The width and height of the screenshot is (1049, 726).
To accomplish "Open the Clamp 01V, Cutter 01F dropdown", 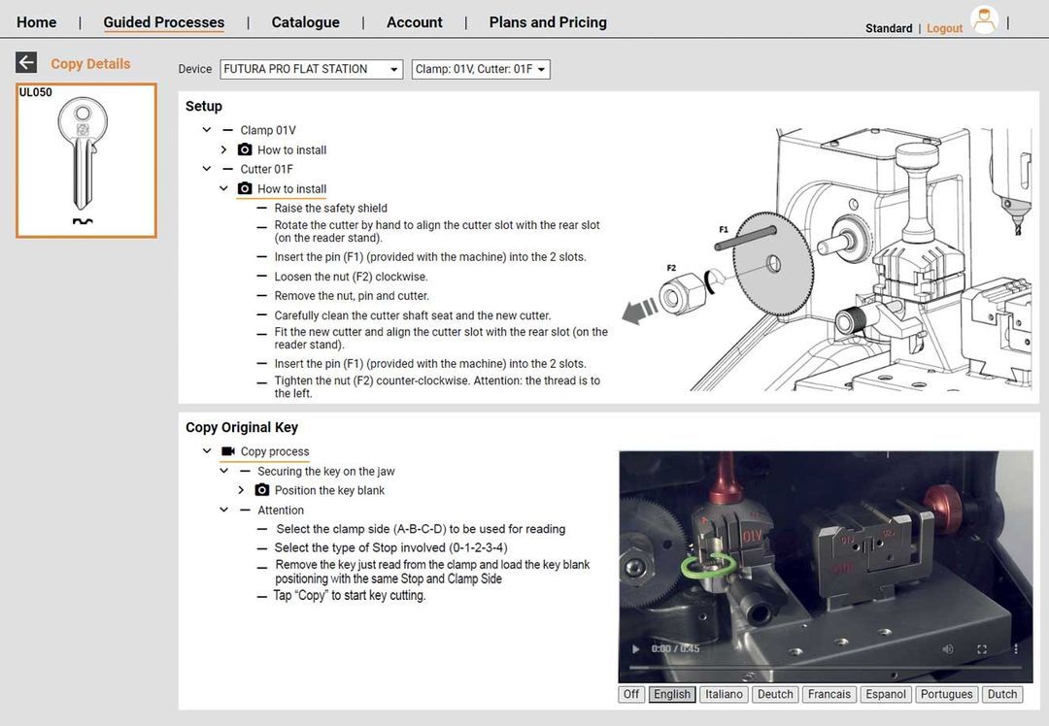I will click(480, 69).
